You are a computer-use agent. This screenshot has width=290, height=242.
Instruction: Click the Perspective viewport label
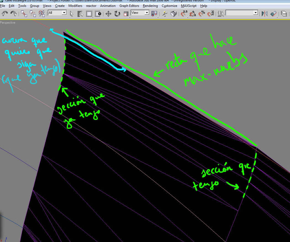click(7, 23)
